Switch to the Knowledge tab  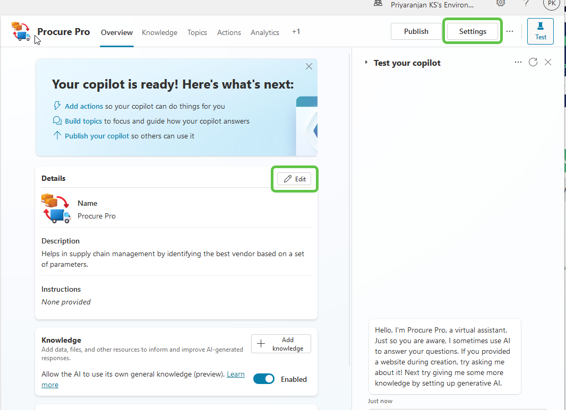[x=159, y=32]
